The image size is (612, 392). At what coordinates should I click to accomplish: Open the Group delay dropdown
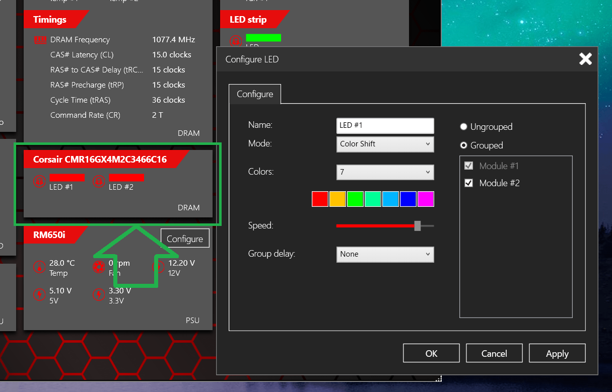coord(385,254)
